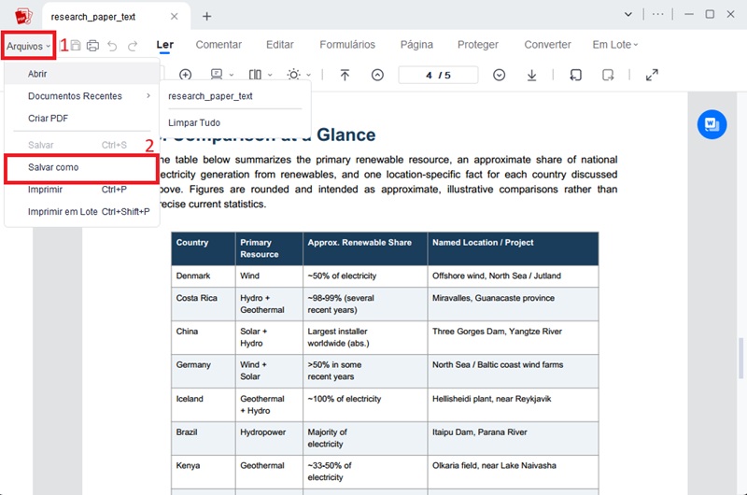
Task: Close the research_paper_text tab
Action: pyautogui.click(x=175, y=16)
